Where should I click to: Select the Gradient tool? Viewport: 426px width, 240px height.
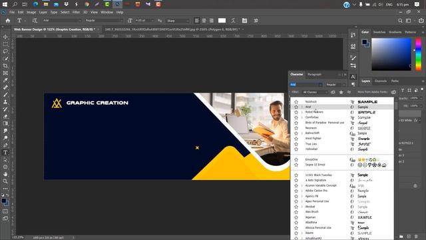coord(5,123)
